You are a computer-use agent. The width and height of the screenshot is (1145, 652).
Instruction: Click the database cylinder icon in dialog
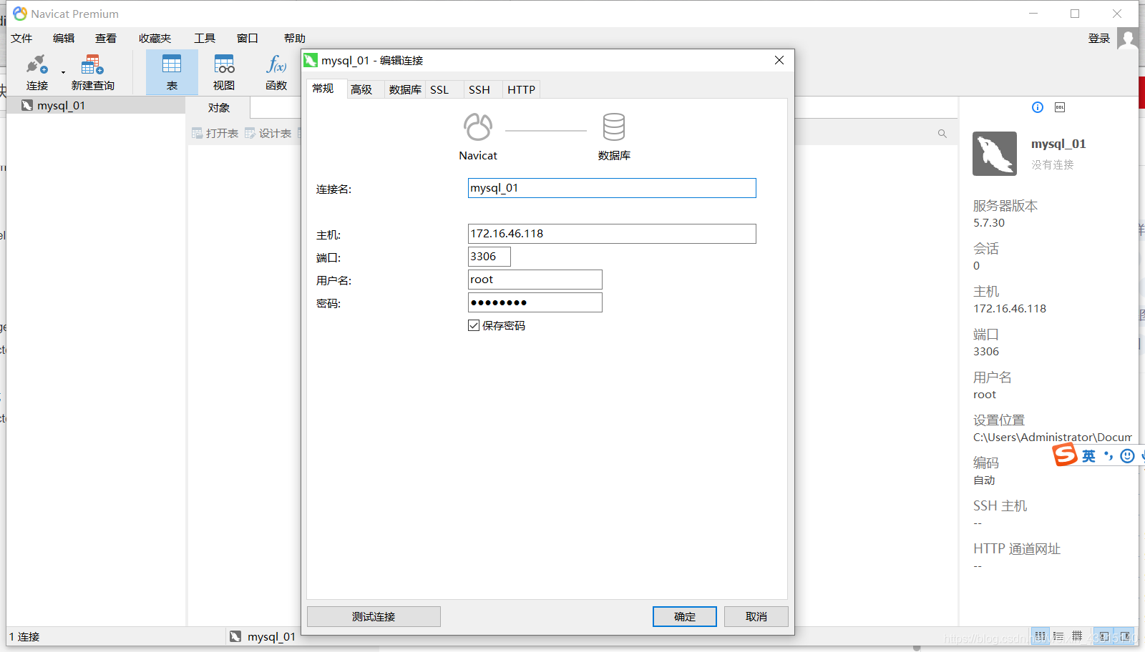click(614, 127)
